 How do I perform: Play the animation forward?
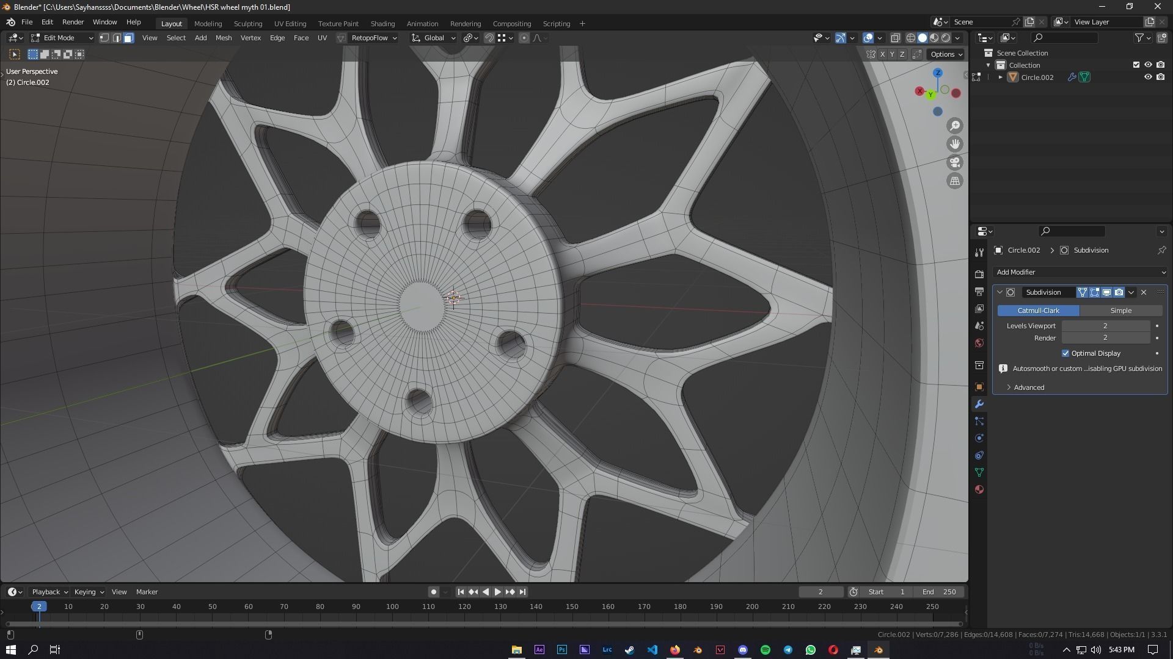click(497, 592)
